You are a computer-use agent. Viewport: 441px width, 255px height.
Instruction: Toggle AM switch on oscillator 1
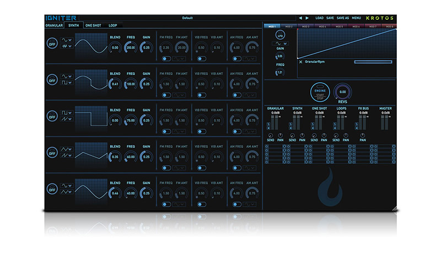pos(237,59)
